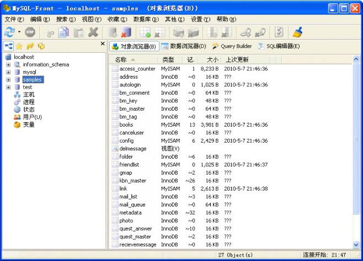Click the drop database icon
Image resolution: width=363 pixels, height=261 pixels.
(126, 32)
